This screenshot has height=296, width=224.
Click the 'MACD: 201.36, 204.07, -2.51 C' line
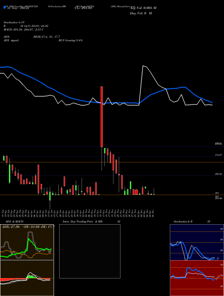(x=24, y=30)
